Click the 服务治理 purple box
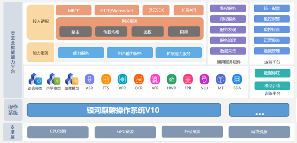The image size is (297, 143). coord(228,40)
